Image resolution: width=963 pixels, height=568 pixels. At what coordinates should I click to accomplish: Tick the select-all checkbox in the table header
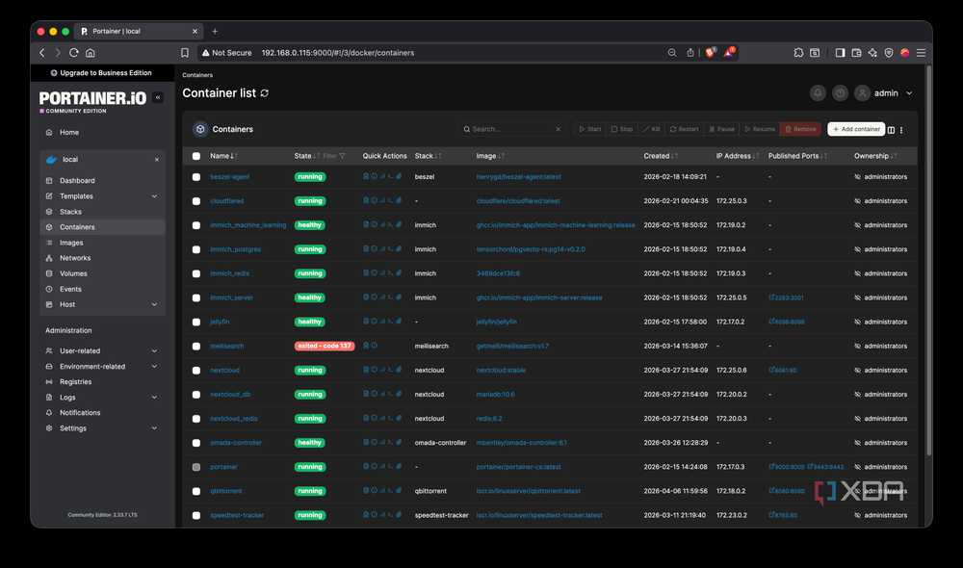pyautogui.click(x=195, y=156)
